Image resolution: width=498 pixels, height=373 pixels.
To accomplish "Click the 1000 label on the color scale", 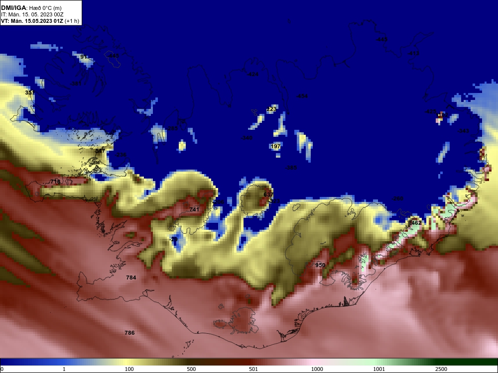I will (x=317, y=369).
